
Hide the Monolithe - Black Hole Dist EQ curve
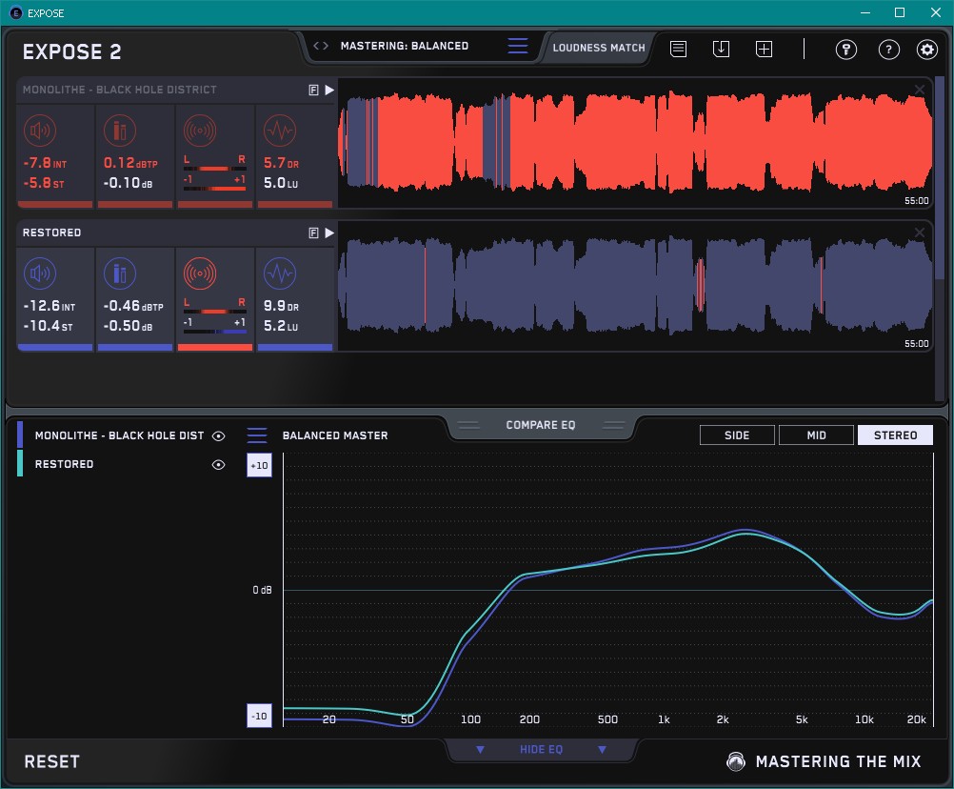pyautogui.click(x=218, y=435)
